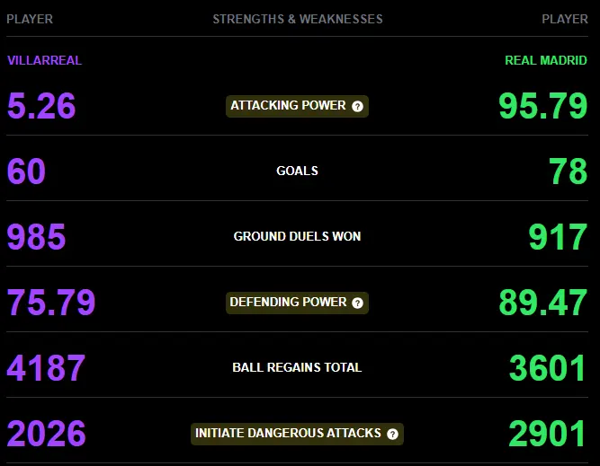
Task: Click Real Madrid's 2901 dangerous attacks value
Action: (548, 434)
